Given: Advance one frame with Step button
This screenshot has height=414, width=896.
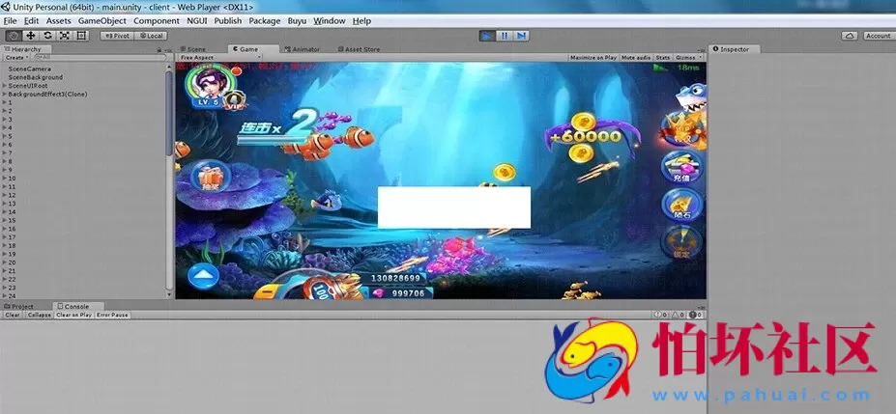Looking at the screenshot, I should 521,36.
